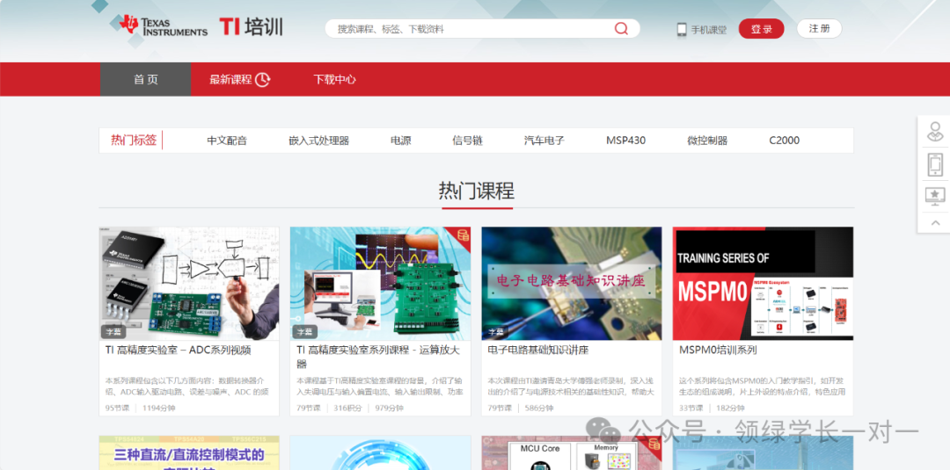Click the 热门标签 label

click(134, 141)
